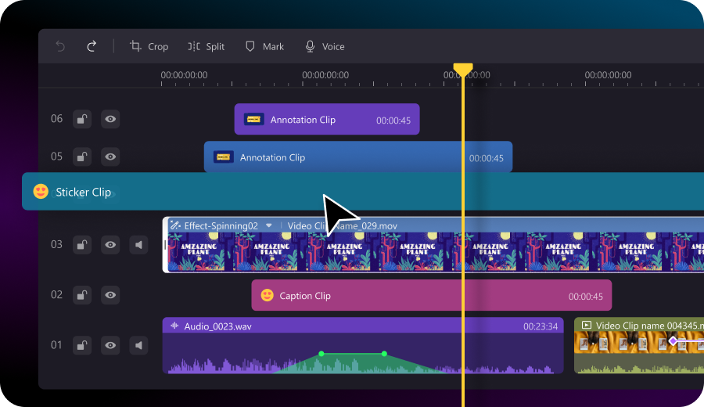
Task: Start Voice recording tool
Action: (x=325, y=46)
